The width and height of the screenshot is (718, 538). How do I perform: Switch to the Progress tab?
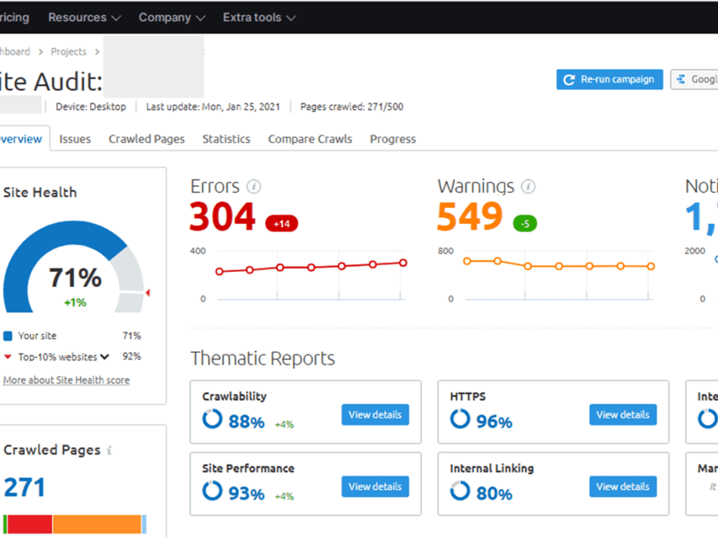393,139
